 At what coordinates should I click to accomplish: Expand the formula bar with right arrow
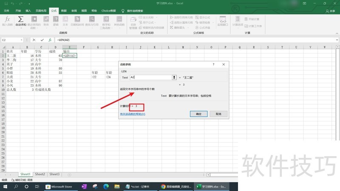(337, 40)
